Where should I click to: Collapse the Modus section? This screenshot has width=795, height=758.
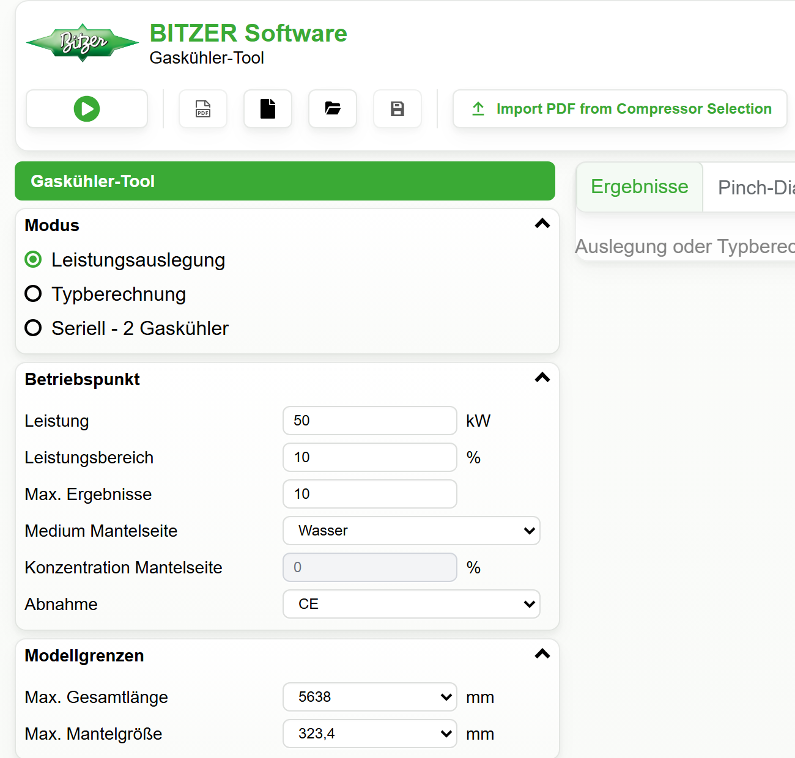(x=542, y=224)
